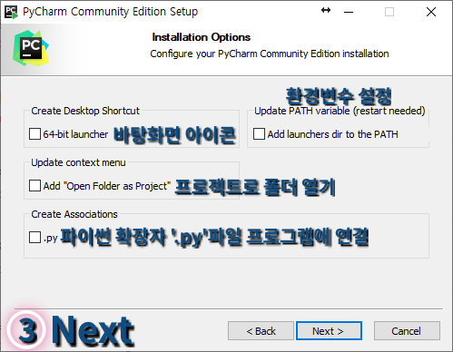Click the double-arrow icon in title bar

click(x=326, y=11)
